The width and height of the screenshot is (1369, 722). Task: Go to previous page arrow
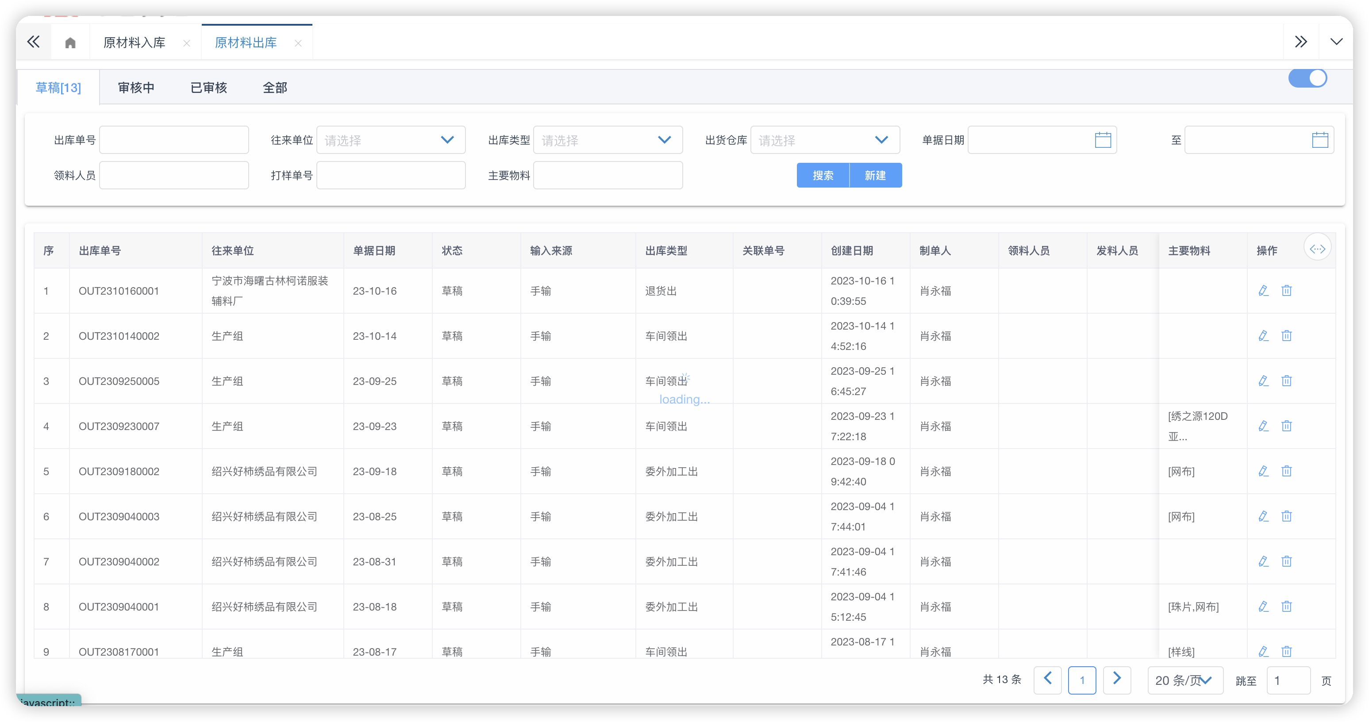pos(1047,680)
